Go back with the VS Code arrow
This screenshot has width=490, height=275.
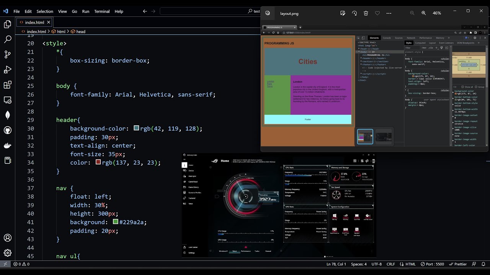click(x=145, y=11)
